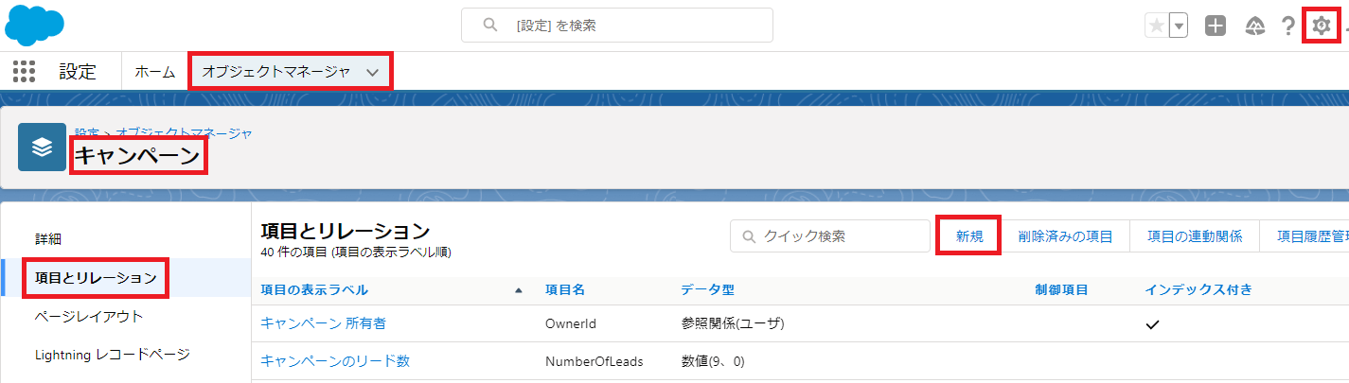
Task: Click the 削除済みの項目 button
Action: point(1065,236)
